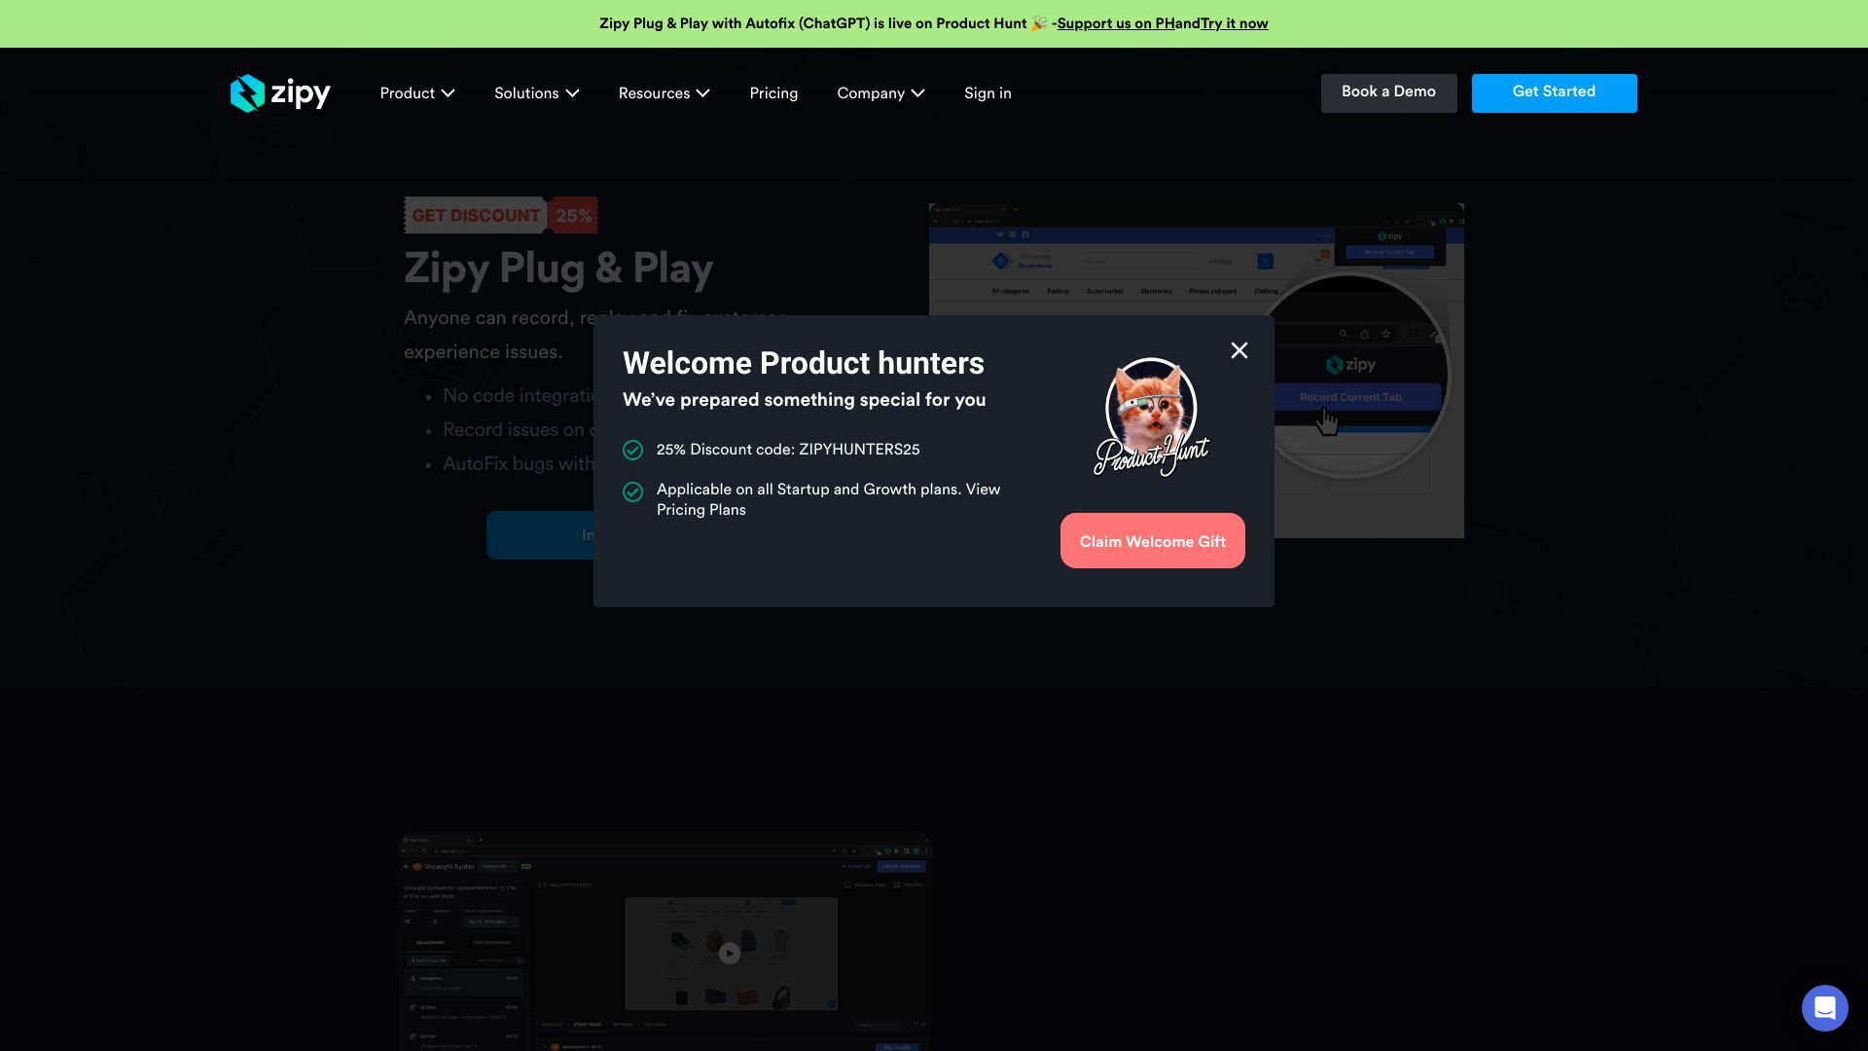Click the Zipy extension screenshot thumbnail
The image size is (1868, 1051).
click(x=1196, y=370)
